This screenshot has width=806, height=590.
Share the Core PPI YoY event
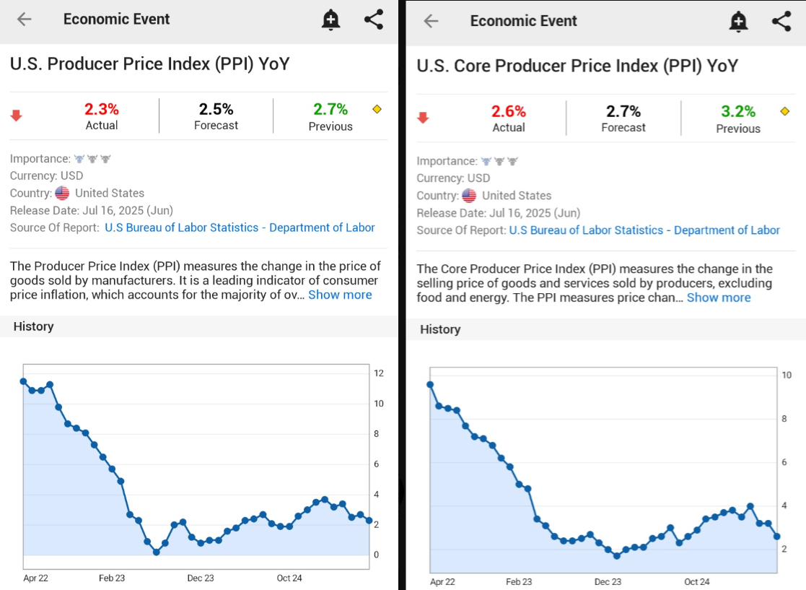[x=781, y=21]
